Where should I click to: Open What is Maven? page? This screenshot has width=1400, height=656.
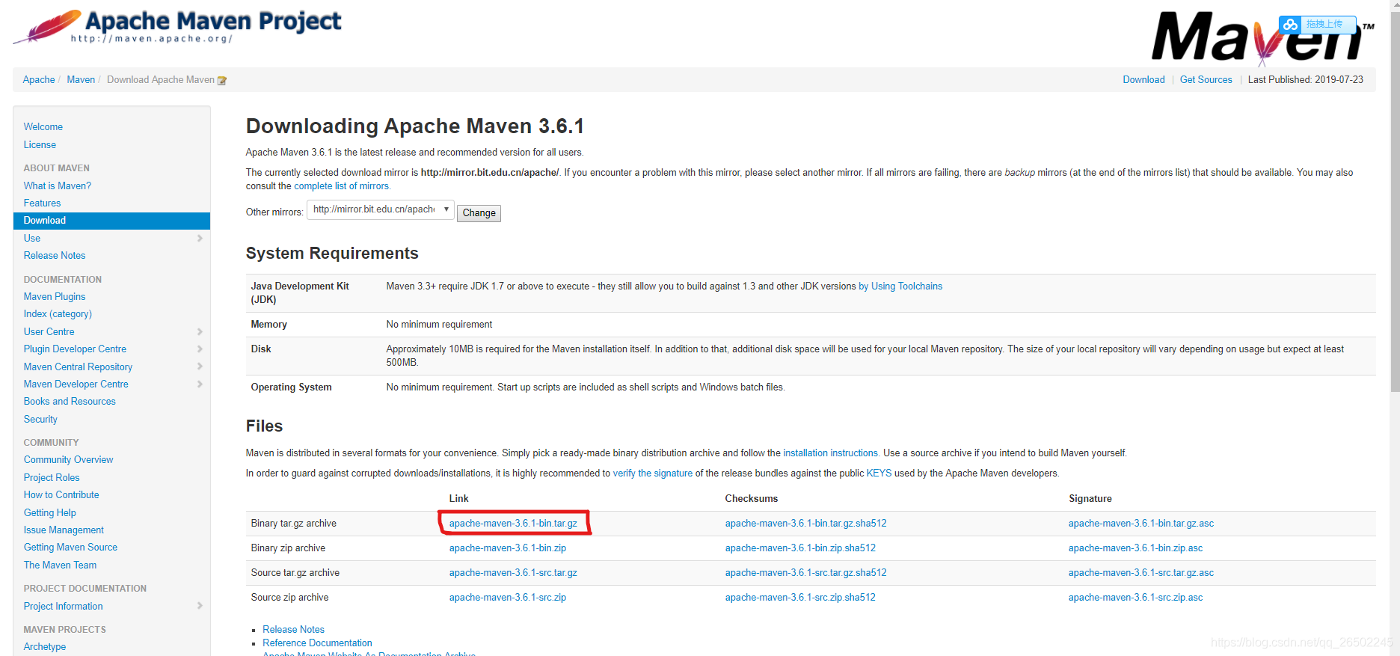(x=58, y=186)
